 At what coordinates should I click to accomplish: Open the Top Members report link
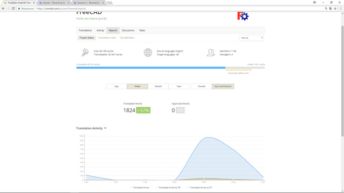click(x=127, y=38)
